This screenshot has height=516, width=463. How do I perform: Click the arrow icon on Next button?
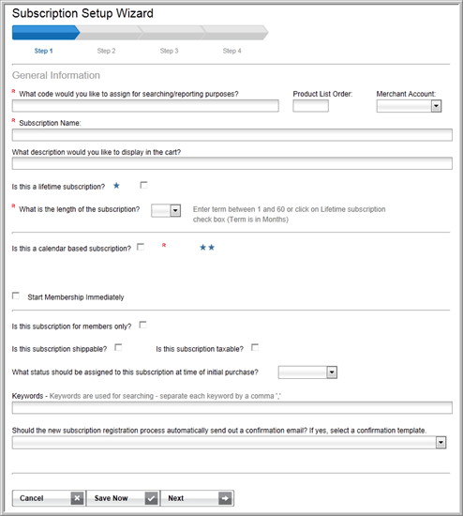point(225,498)
